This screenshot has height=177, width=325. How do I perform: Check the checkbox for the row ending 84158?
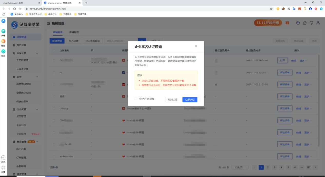54,144
